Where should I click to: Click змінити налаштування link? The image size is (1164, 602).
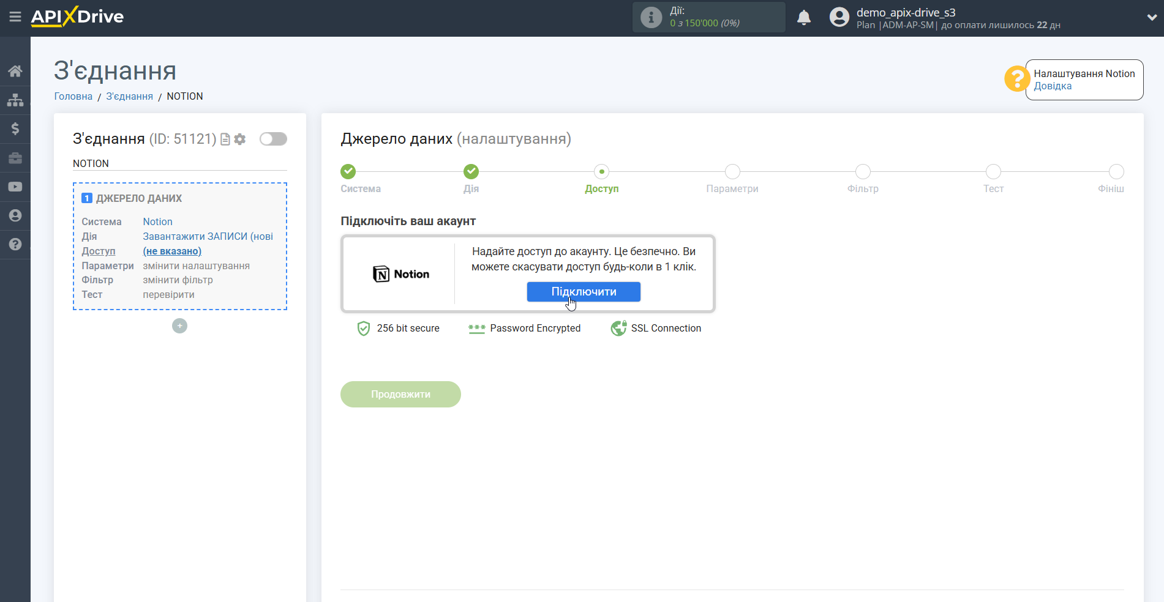pos(196,266)
